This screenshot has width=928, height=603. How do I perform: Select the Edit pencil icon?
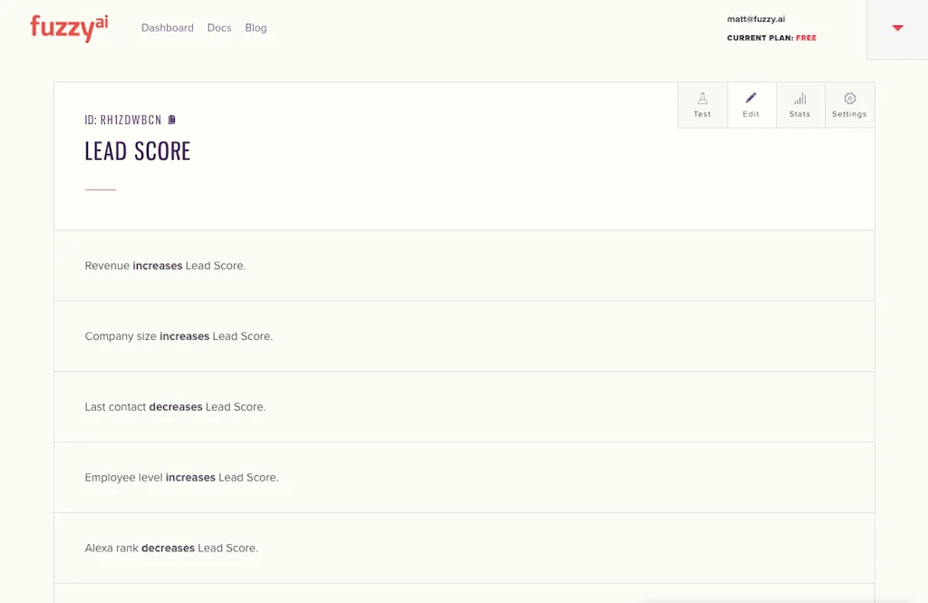751,103
